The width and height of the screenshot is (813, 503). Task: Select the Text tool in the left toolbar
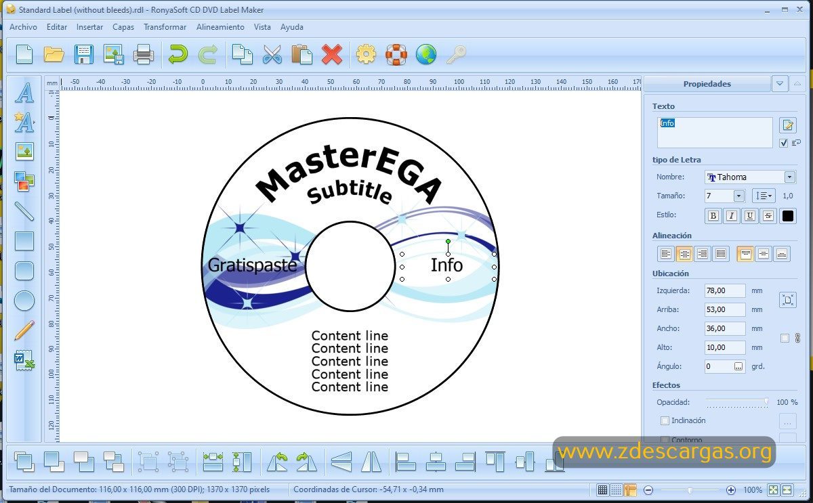[24, 92]
